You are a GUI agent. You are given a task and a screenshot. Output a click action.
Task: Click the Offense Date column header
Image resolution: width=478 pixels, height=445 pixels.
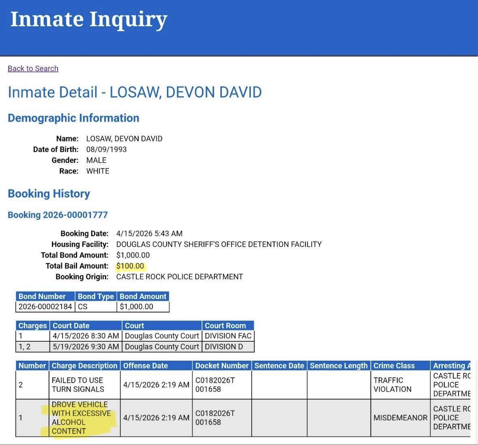click(156, 366)
